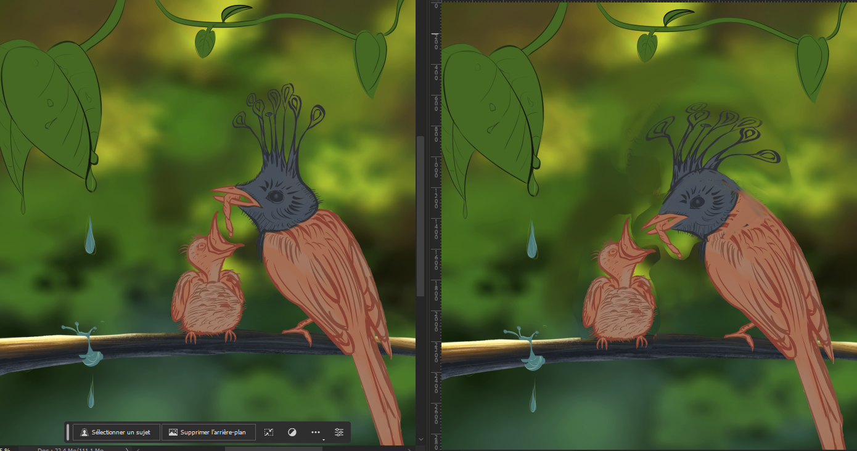
Task: Click the Sélectionner un sujet button
Action: tap(116, 433)
